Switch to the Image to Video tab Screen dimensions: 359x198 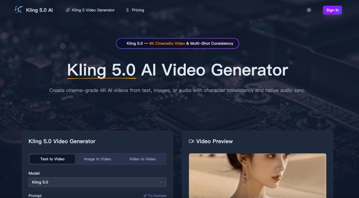click(x=97, y=159)
